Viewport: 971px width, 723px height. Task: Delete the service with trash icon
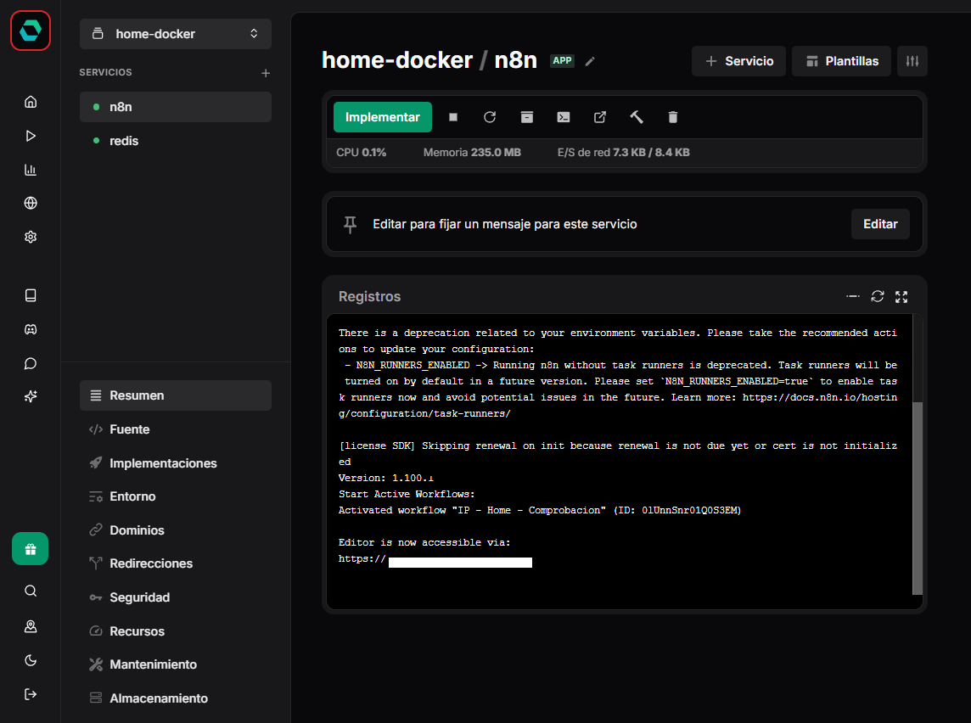[673, 117]
